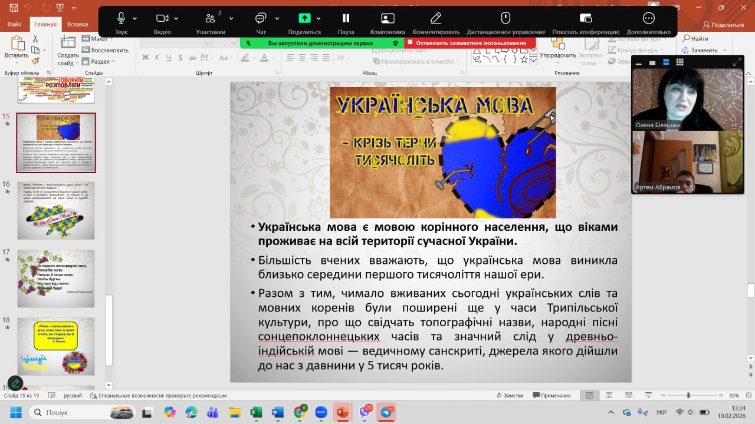The image size is (755, 424).
Task: Open the Insert ribbon tab
Action: (77, 25)
